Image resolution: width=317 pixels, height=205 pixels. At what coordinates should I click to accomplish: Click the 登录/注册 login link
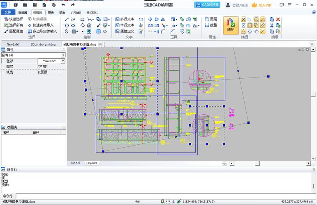pyautogui.click(x=240, y=5)
